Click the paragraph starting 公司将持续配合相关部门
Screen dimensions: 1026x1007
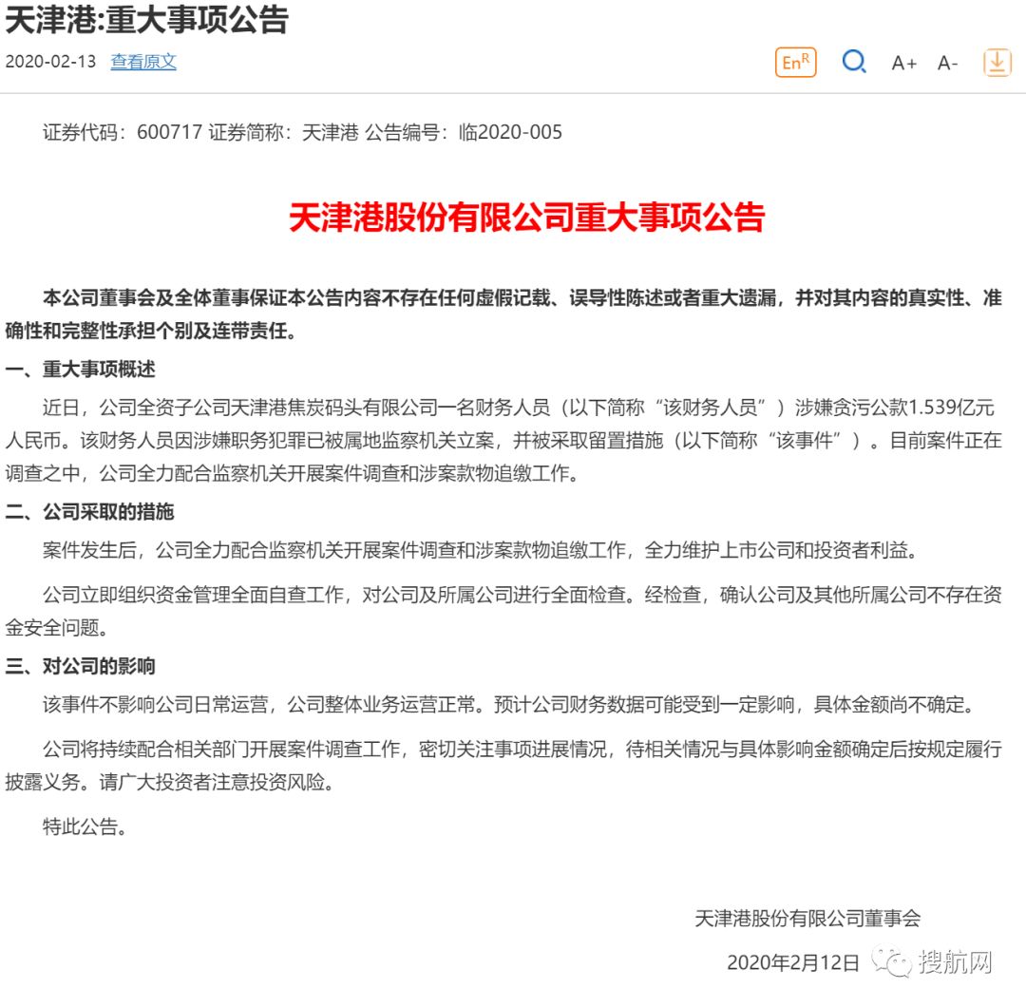point(503,766)
